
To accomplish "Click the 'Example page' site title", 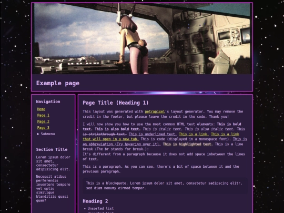I will tap(58, 83).
